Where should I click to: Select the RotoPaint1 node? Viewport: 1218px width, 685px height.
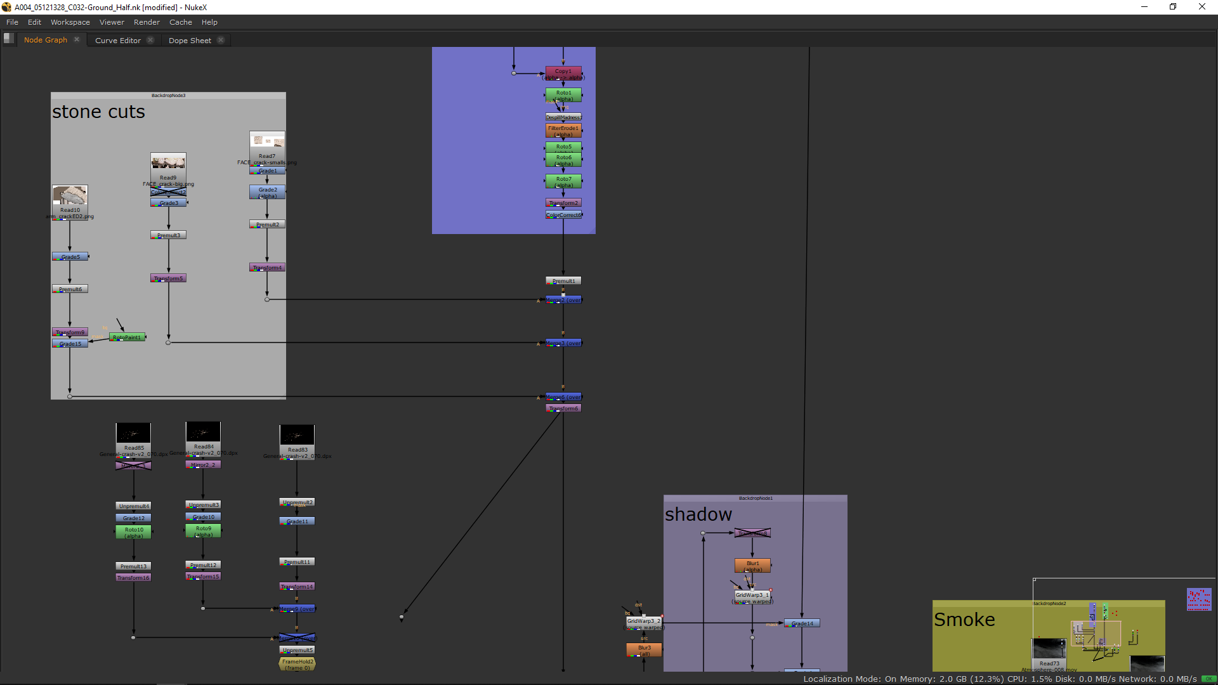point(127,337)
